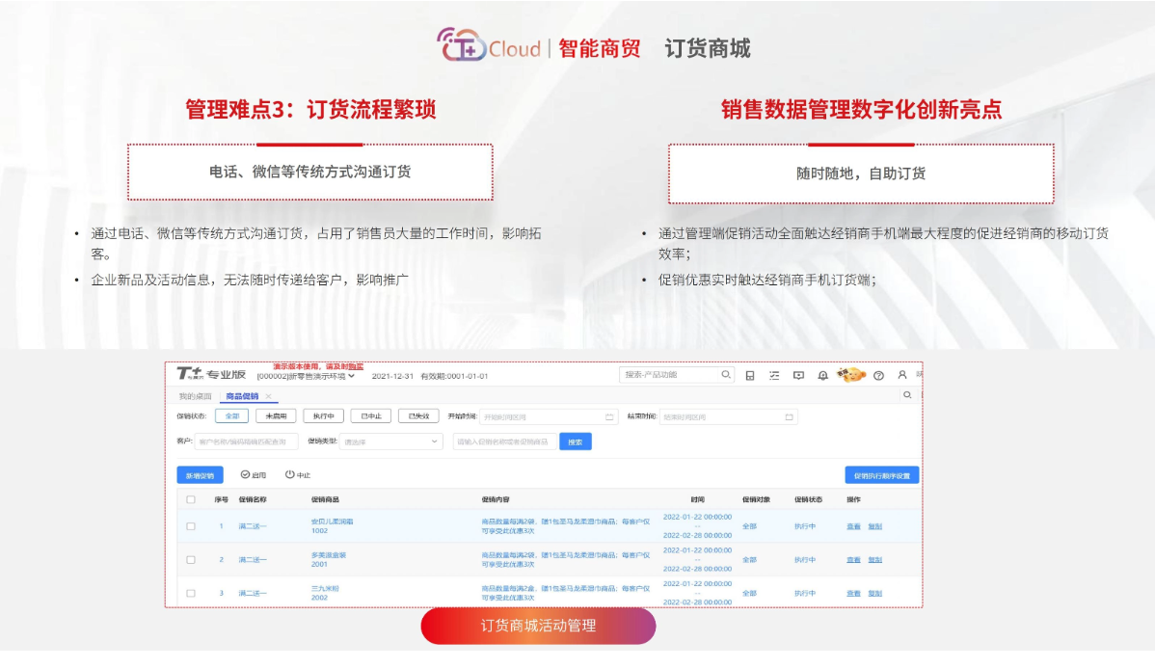Tick the select-all checkbox in table header

coord(191,499)
